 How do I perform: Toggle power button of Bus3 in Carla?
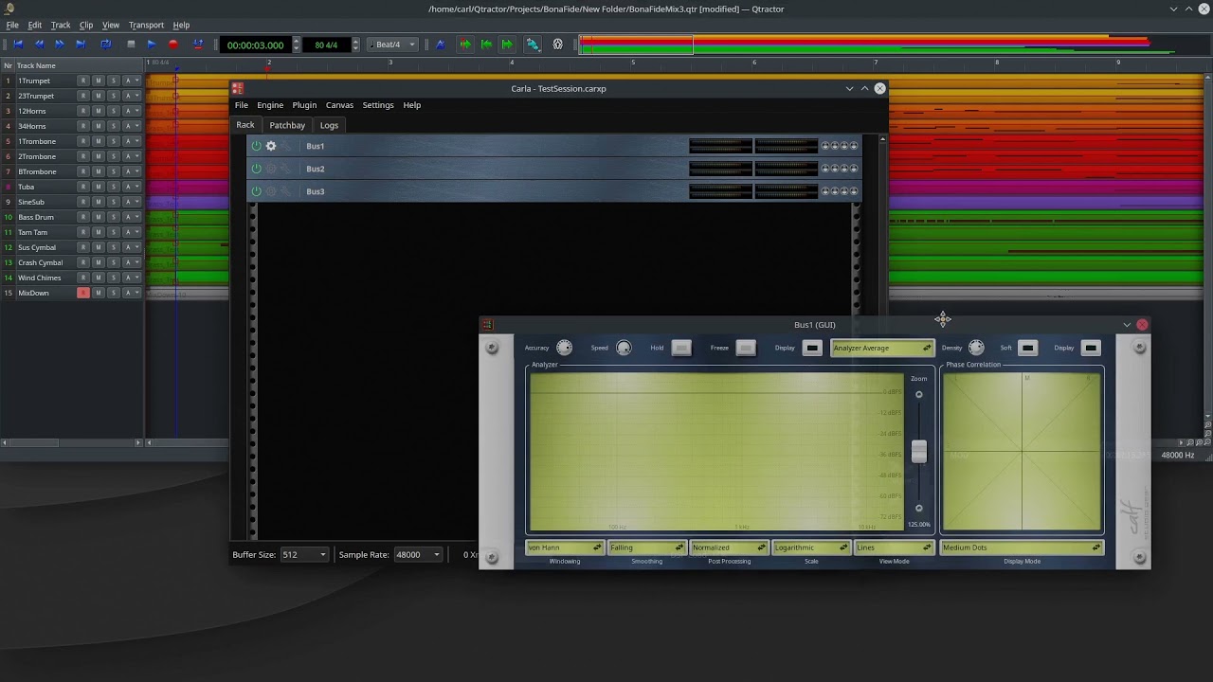tap(256, 191)
